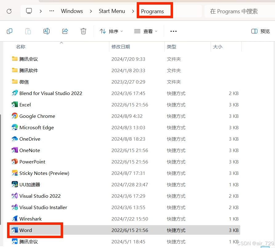Open the toolbar more options ellipsis

point(173,31)
